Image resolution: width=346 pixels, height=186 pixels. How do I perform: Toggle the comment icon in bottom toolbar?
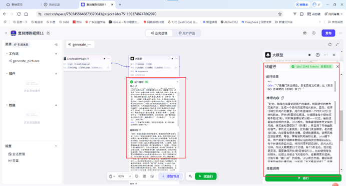[137, 176]
